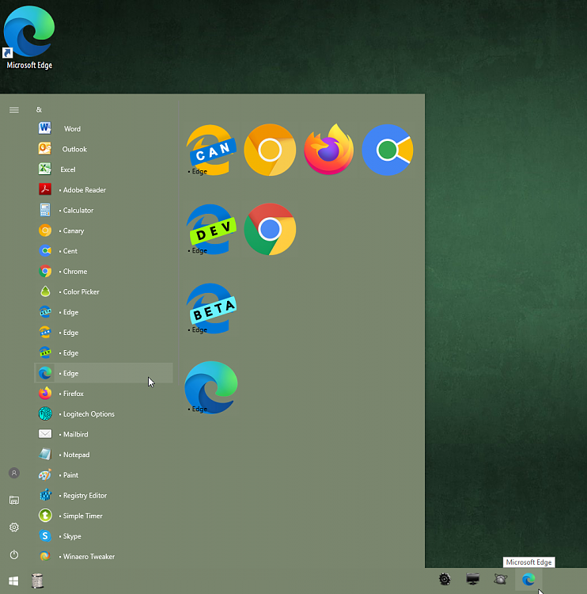This screenshot has width=587, height=594.
Task: Open the Power options button
Action: coord(14,554)
